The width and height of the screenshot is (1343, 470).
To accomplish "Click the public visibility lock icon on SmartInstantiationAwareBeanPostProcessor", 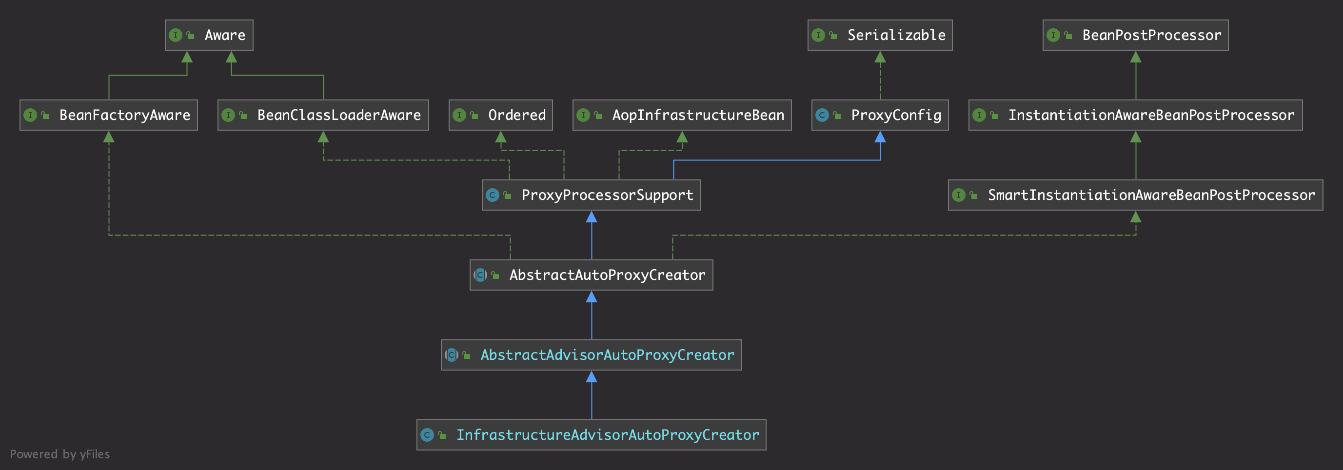I will 973,195.
